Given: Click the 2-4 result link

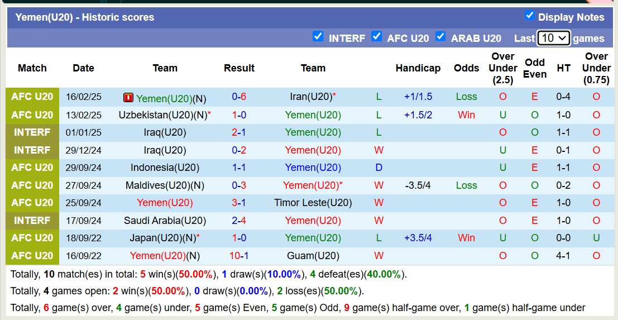Looking at the screenshot, I should click(239, 221).
